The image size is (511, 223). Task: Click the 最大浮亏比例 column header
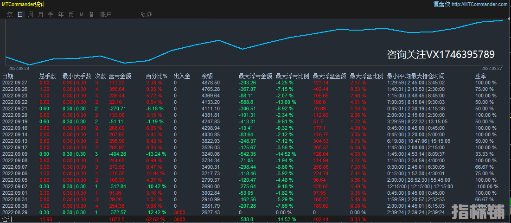[293, 76]
